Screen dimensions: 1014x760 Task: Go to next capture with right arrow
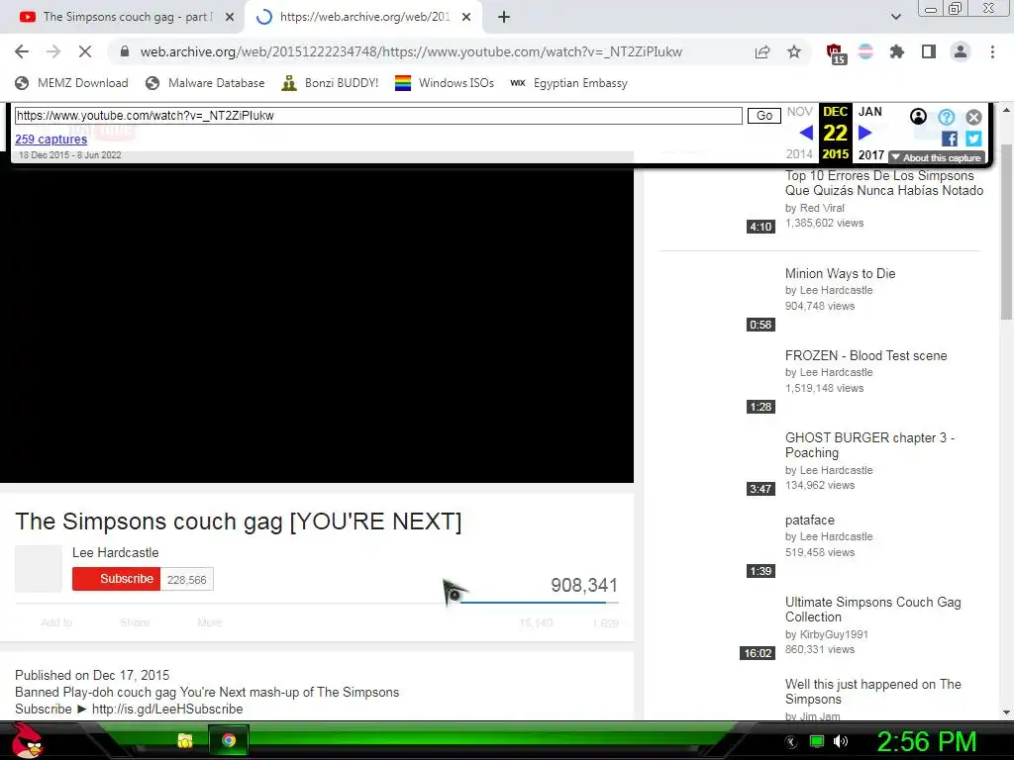tap(864, 133)
